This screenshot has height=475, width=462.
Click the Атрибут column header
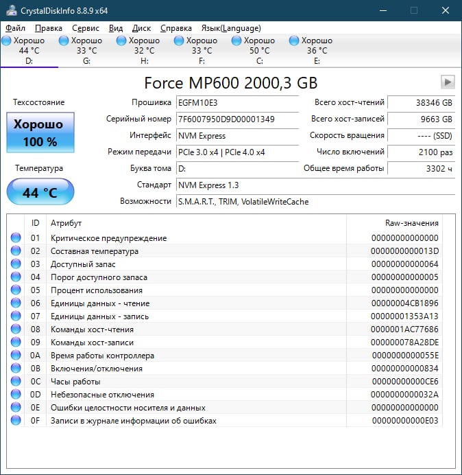click(x=196, y=223)
